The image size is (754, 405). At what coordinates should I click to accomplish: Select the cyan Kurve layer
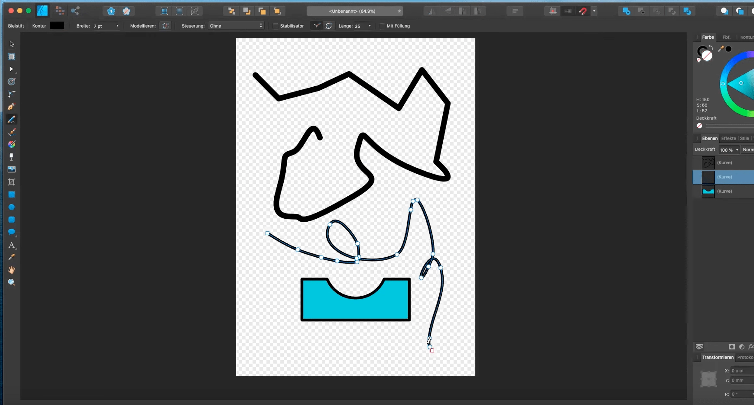[x=724, y=191]
